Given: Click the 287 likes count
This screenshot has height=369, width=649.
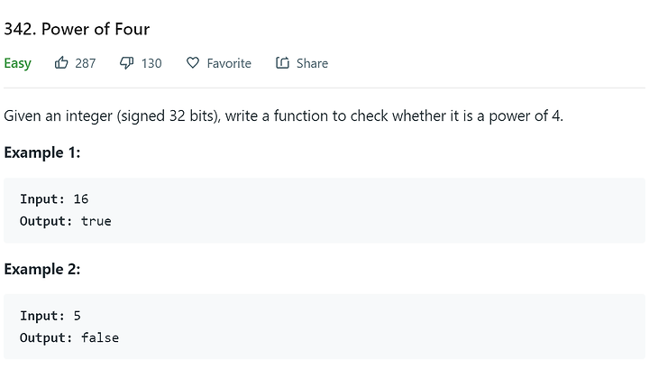Looking at the screenshot, I should (86, 63).
